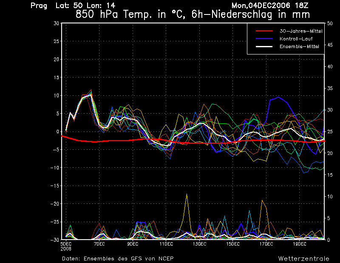Click the 'Daten: Ensembles des GFS von NCEP' caption
Viewport: 340px width, 263px height.
118,258
